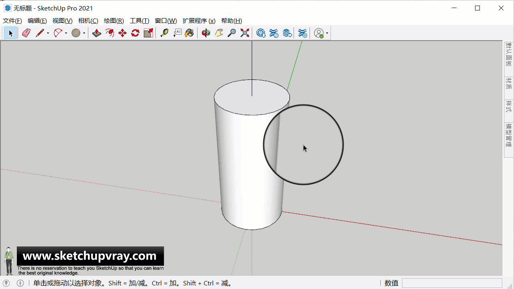Select the Scale tool
This screenshot has width=514, height=289.
[x=148, y=33]
